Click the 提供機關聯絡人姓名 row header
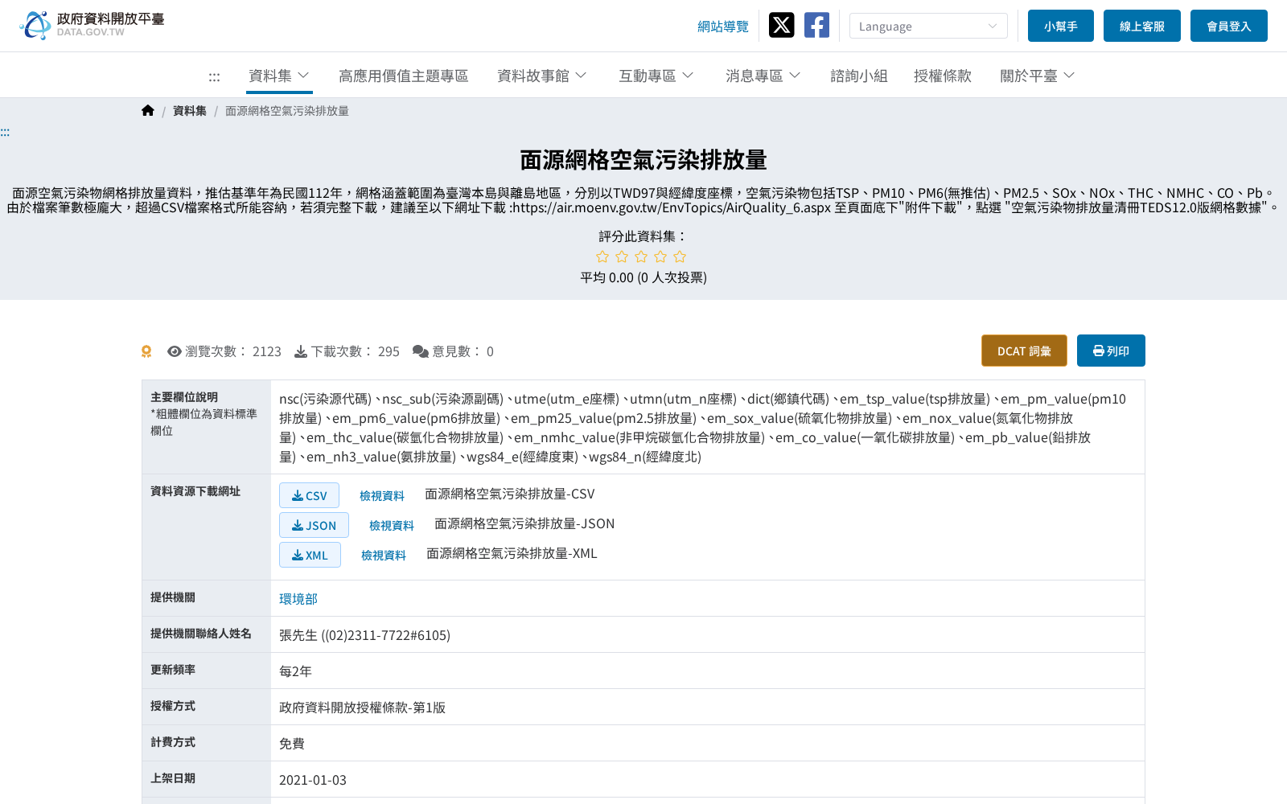Screen dimensions: 1287x804 [201, 634]
